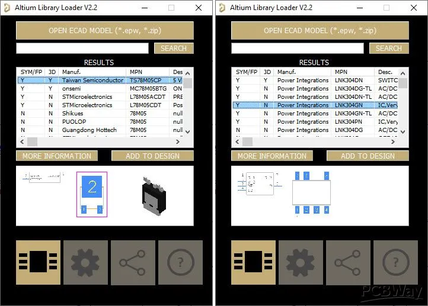Screen dimensions: 428x306
Task: Select the LNK304DN-TL result row
Action: click(x=315, y=96)
